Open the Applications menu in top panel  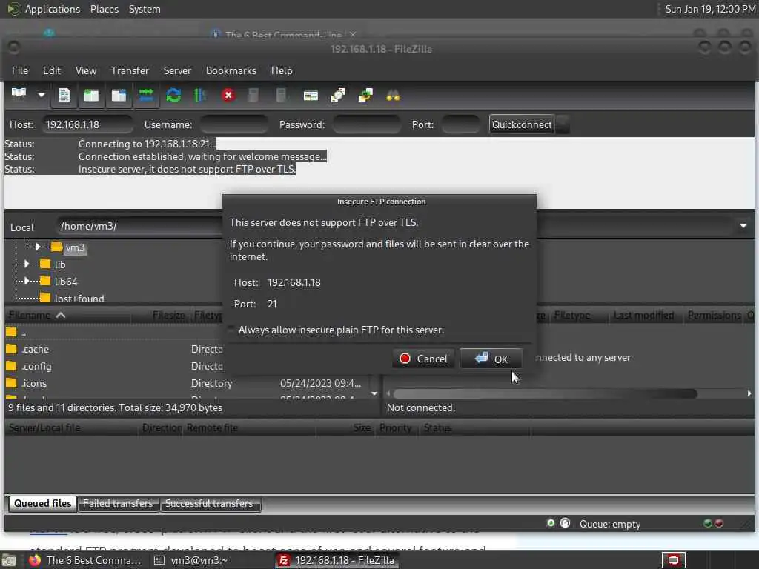[x=53, y=9]
